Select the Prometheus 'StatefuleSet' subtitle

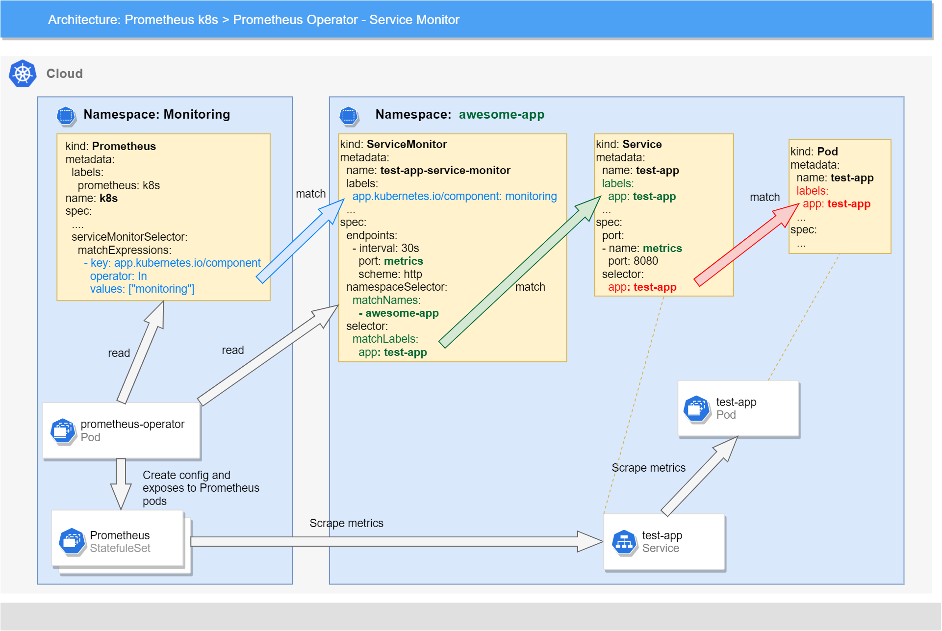tap(120, 548)
